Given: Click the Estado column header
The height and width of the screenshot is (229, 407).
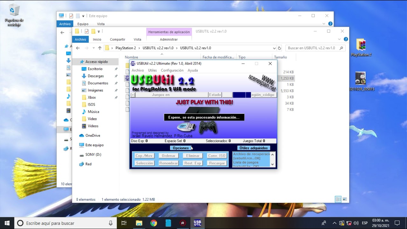Looking at the screenshot, I should click(215, 95).
